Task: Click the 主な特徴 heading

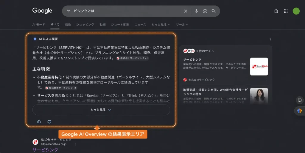Action: pos(41,69)
